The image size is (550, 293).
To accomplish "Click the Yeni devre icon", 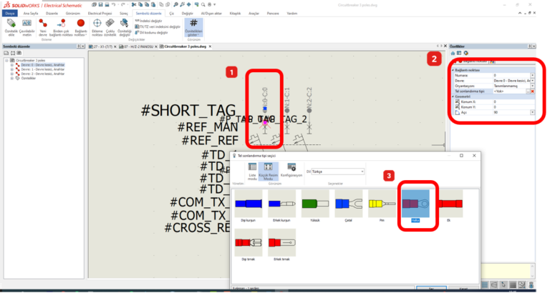I will (x=43, y=26).
